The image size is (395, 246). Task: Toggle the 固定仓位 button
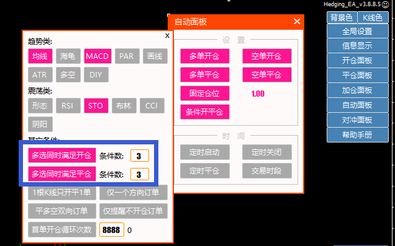tap(205, 94)
